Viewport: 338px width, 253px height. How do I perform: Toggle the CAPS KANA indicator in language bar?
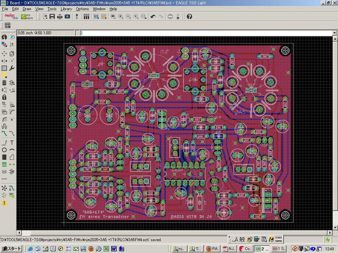click(x=278, y=238)
